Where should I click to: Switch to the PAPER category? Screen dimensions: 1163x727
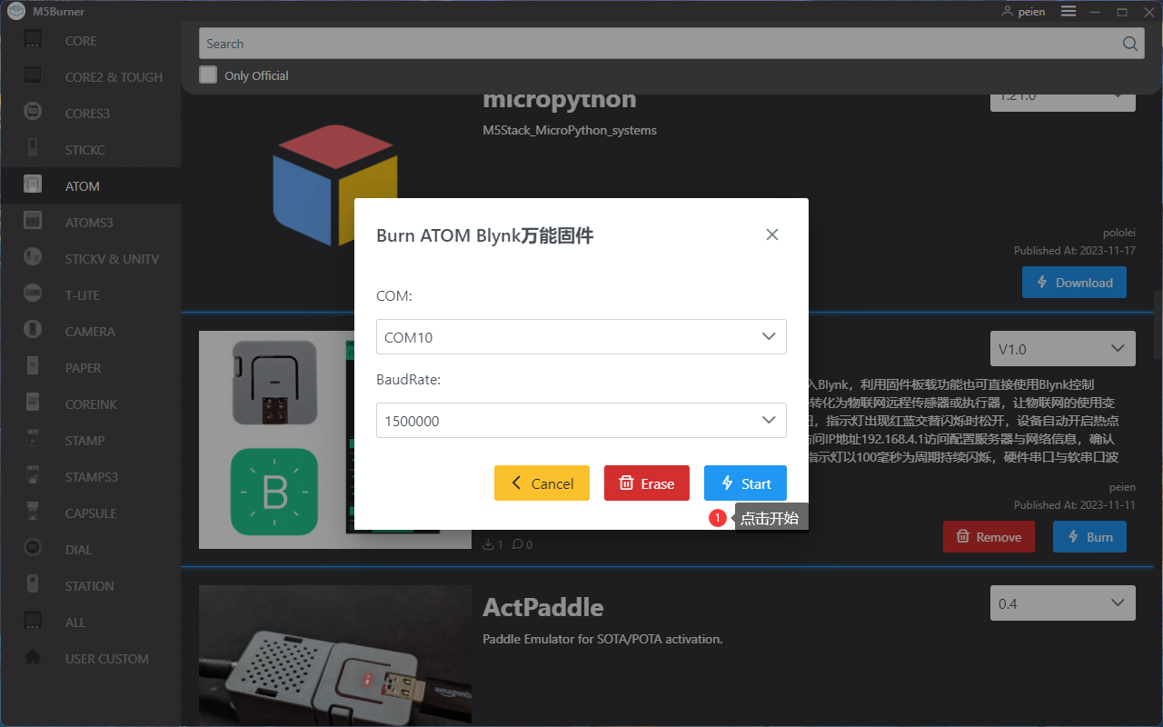(90, 367)
